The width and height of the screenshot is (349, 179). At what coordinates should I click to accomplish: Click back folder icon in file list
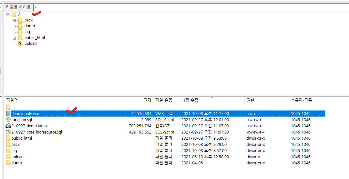[x=8, y=144]
